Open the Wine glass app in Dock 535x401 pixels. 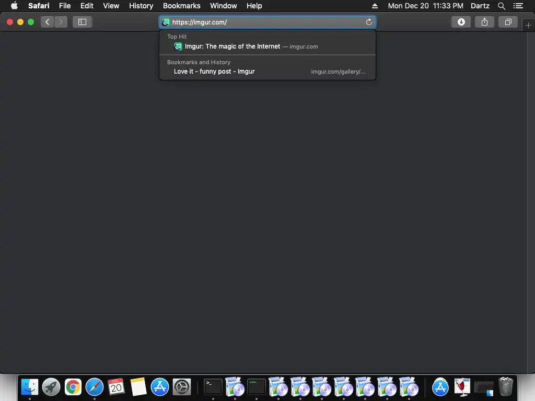462,387
